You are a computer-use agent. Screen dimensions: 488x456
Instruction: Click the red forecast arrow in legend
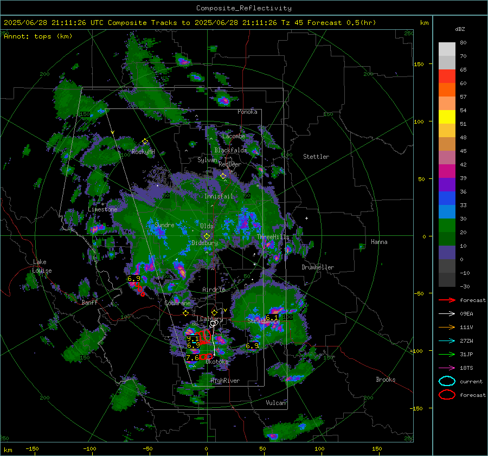[x=447, y=300]
